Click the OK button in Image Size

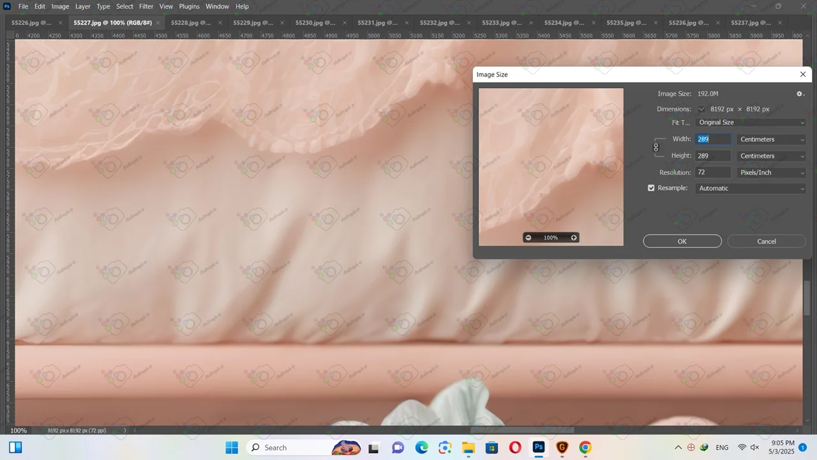click(682, 241)
